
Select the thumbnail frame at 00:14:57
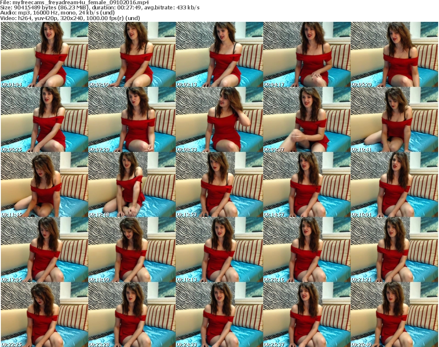tap(307, 185)
